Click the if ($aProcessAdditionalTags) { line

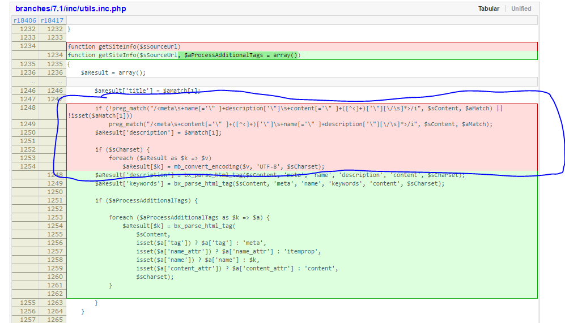147,200
